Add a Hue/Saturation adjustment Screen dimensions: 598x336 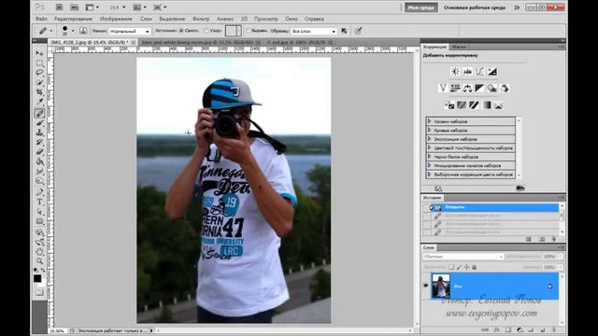(455, 89)
